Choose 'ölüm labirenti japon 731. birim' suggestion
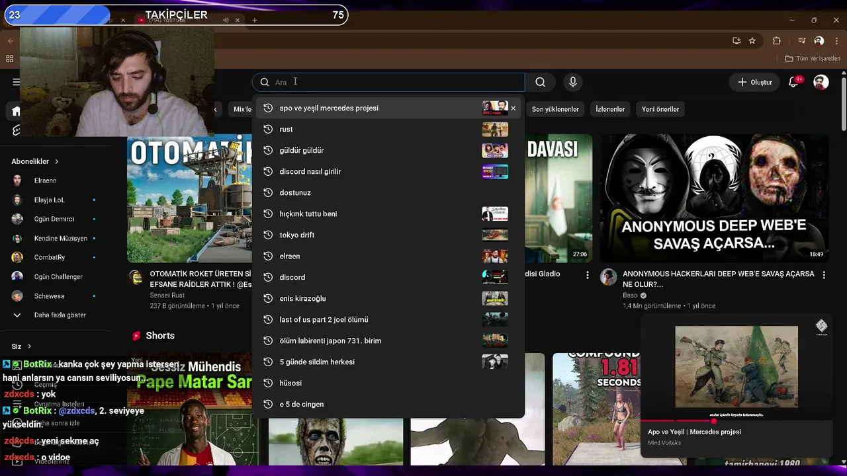The image size is (847, 476). [388, 341]
